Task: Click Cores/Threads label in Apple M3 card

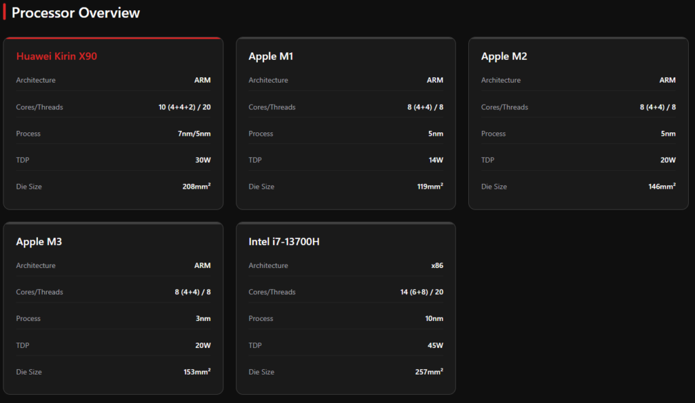Action: tap(39, 292)
